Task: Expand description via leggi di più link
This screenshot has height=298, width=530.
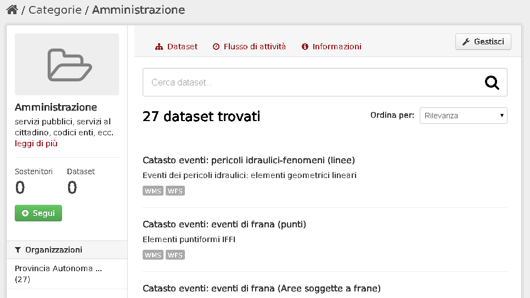Action: coord(36,144)
